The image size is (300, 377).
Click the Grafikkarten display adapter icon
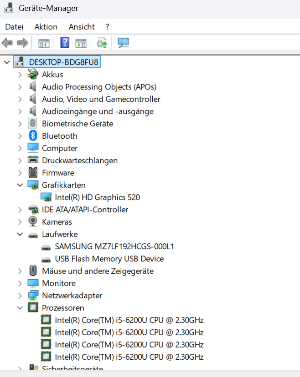(x=33, y=185)
